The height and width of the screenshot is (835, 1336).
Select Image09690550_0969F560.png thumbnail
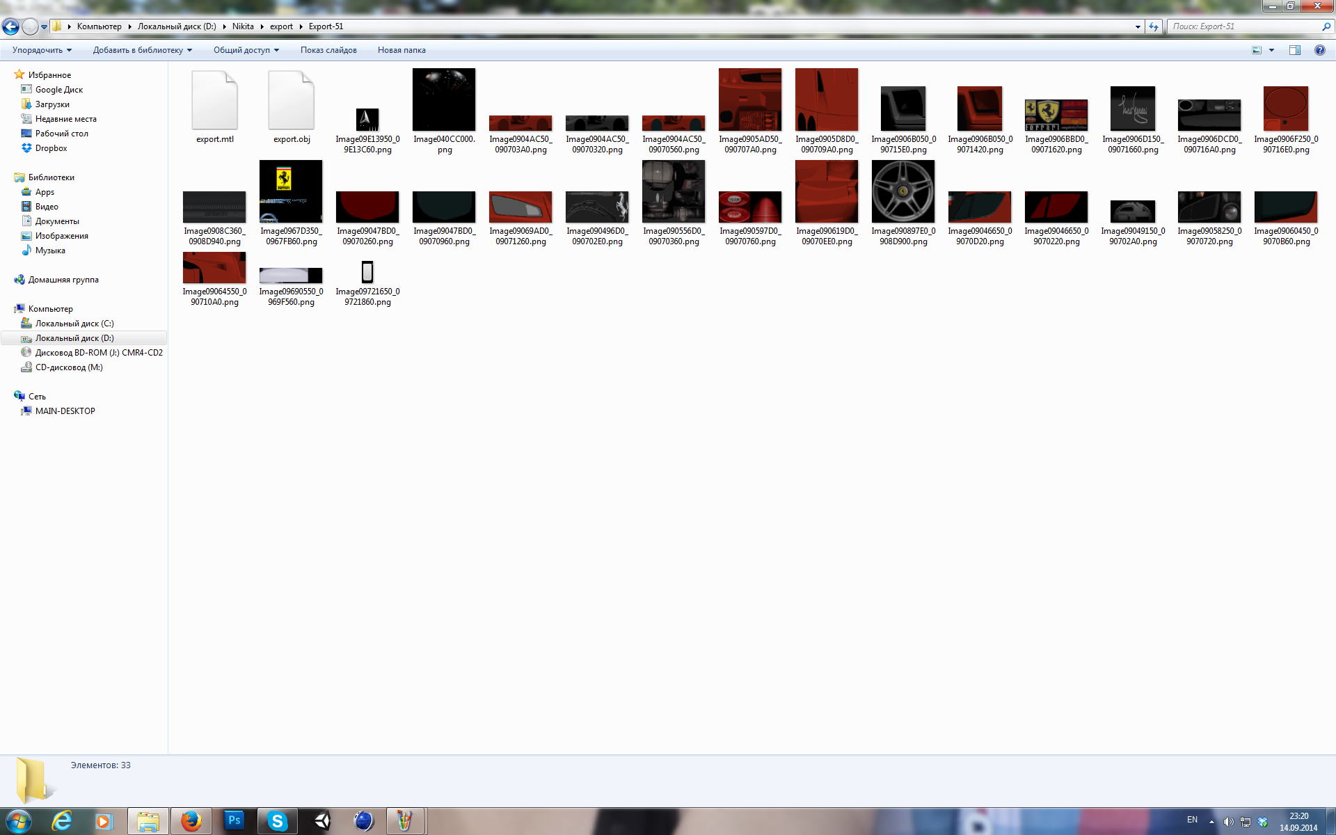(291, 276)
